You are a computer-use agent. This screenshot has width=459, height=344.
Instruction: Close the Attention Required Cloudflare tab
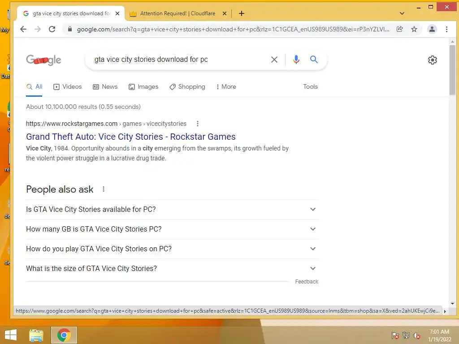click(225, 13)
